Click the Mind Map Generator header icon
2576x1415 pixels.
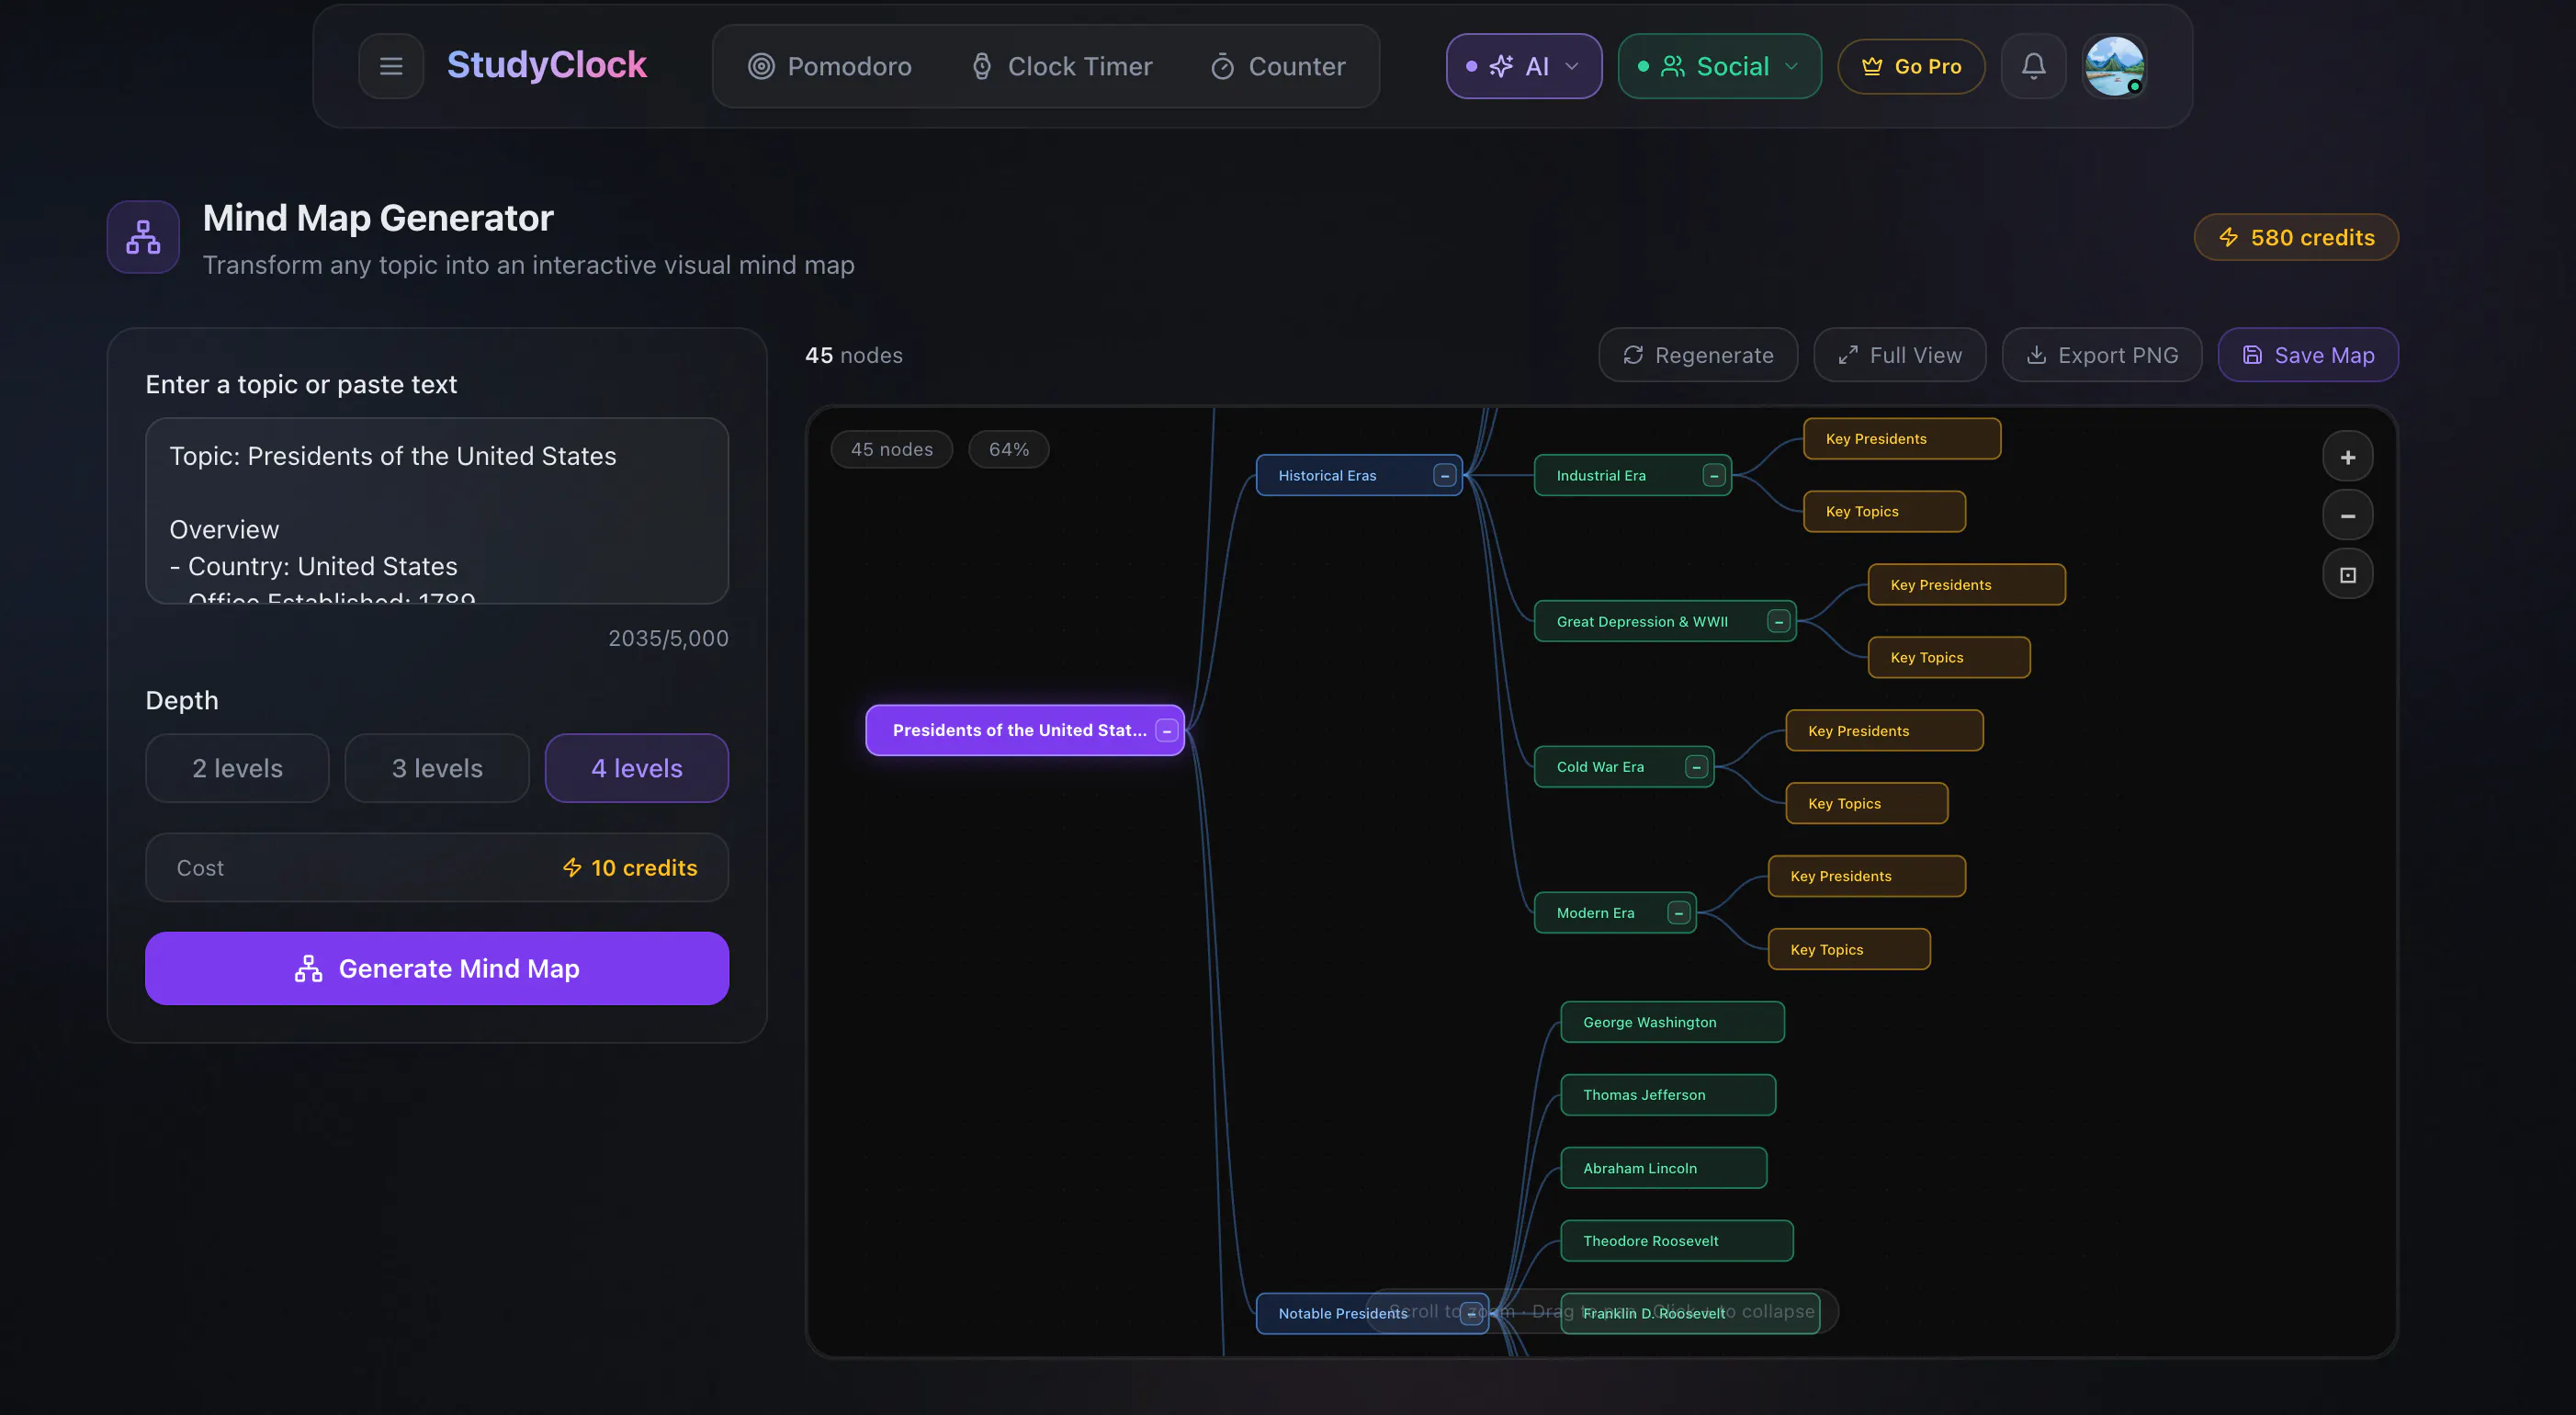(x=143, y=237)
